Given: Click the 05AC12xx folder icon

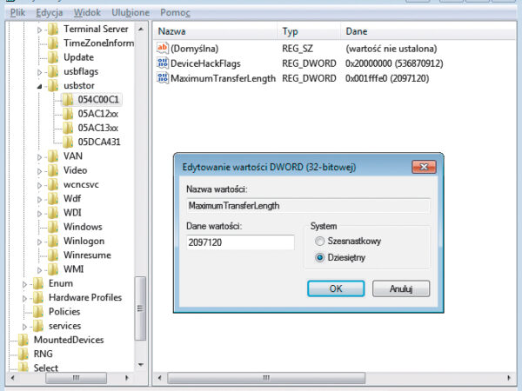Looking at the screenshot, I should [x=67, y=113].
